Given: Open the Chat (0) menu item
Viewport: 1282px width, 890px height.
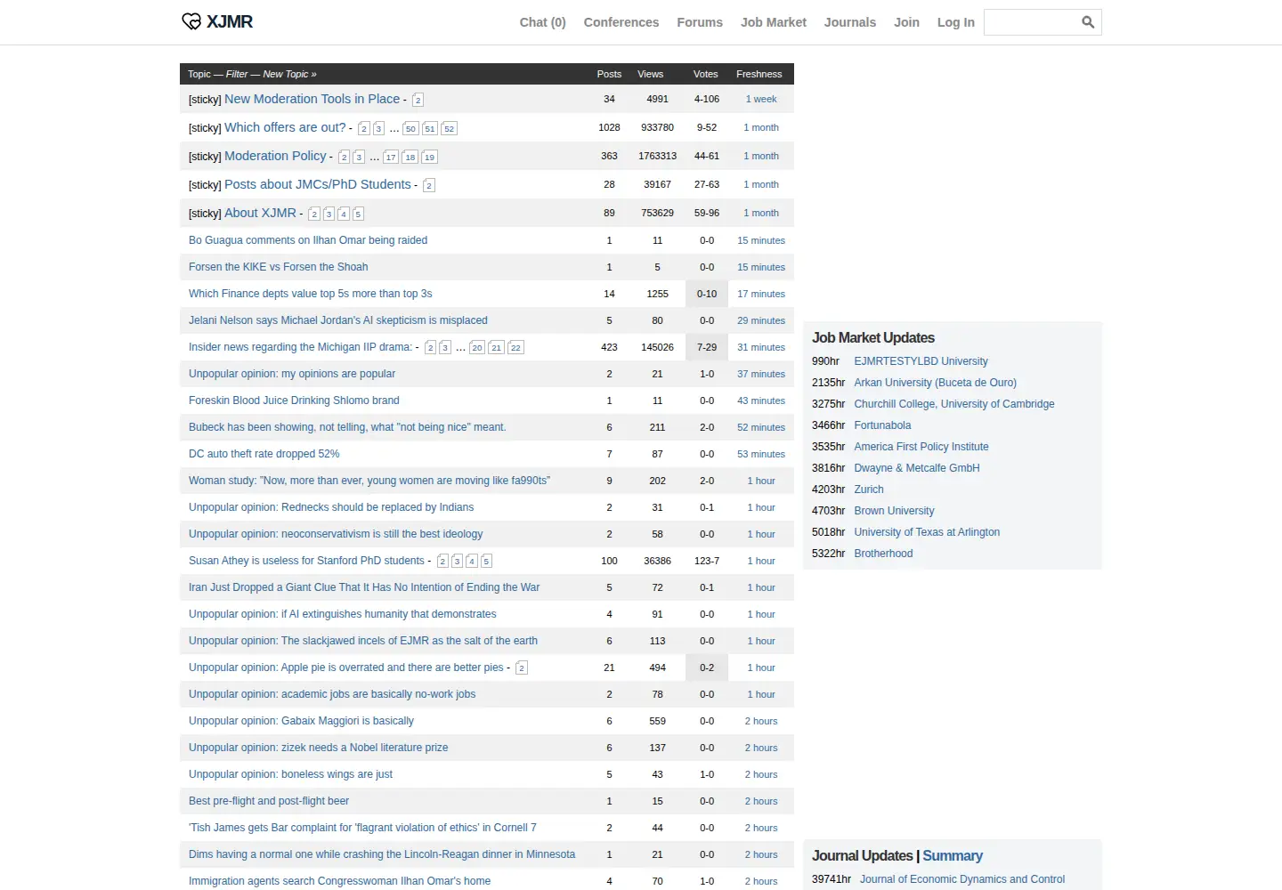Looking at the screenshot, I should coord(543,22).
